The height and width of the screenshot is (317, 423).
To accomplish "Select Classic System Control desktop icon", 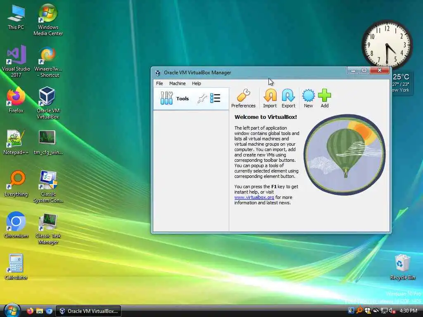I will click(x=48, y=187).
